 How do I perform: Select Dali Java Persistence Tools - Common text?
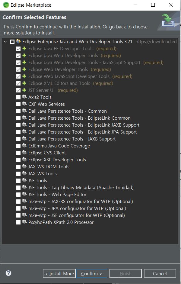[x=68, y=111]
